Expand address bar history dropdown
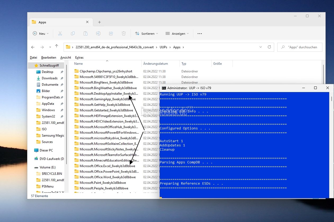The height and width of the screenshot is (222, 334). coord(261,47)
